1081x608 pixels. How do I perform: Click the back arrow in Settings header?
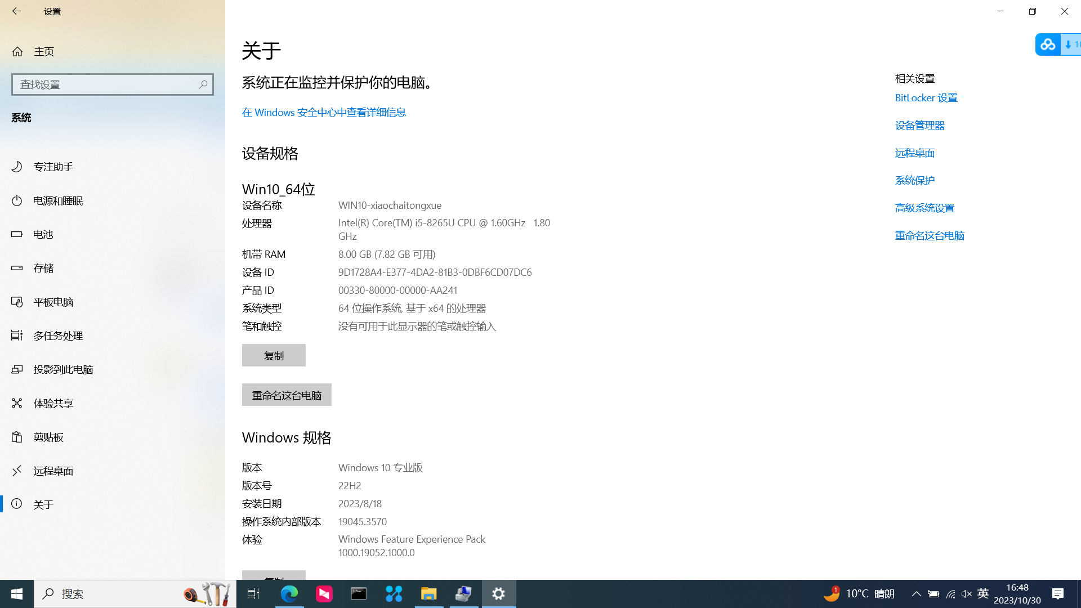[16, 11]
